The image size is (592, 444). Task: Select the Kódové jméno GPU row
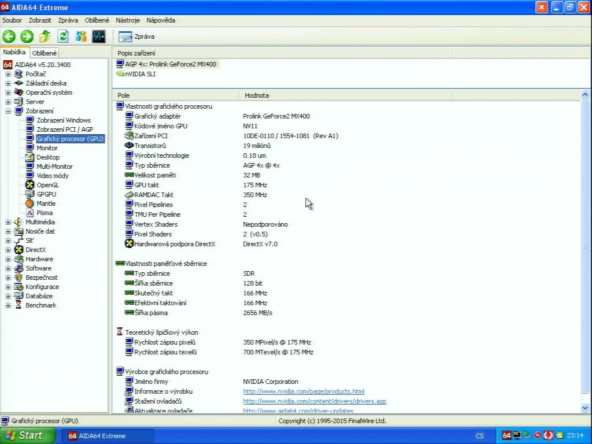pyautogui.click(x=346, y=126)
